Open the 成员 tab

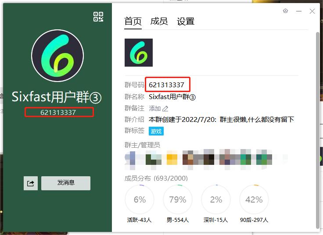tap(159, 21)
